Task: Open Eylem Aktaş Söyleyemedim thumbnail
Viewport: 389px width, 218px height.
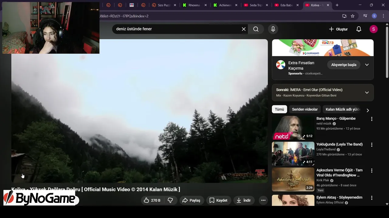Action: (x=293, y=200)
